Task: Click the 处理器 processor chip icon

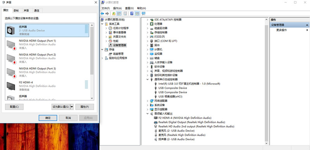Action: (x=152, y=24)
